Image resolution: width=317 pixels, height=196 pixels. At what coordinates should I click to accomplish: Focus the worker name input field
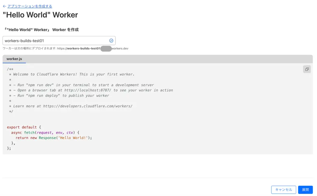pyautogui.click(x=59, y=41)
